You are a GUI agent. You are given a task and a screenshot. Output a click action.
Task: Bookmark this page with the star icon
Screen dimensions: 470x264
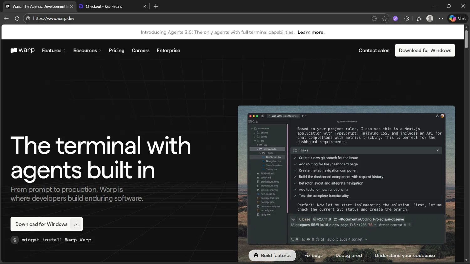pyautogui.click(x=384, y=18)
